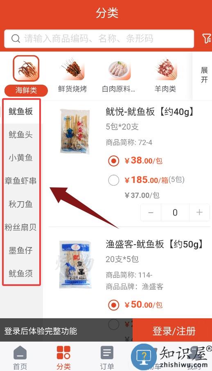This screenshot has height=371, width=212.
Task: Increase quantity with the plus button
Action: (x=199, y=212)
